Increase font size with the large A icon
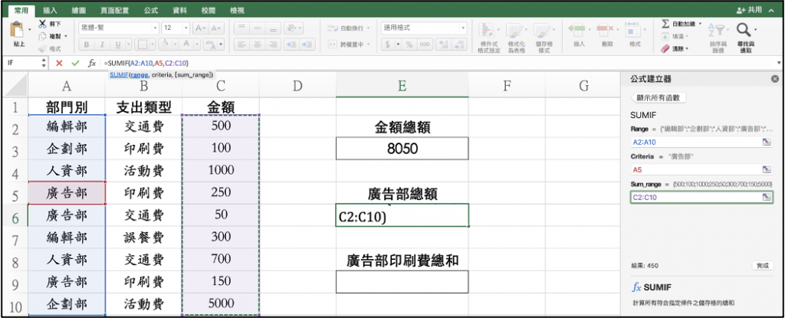This screenshot has width=785, height=318. click(200, 28)
